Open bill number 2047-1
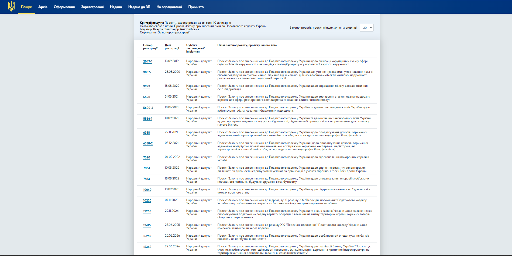This screenshot has width=512, height=256. (x=148, y=61)
